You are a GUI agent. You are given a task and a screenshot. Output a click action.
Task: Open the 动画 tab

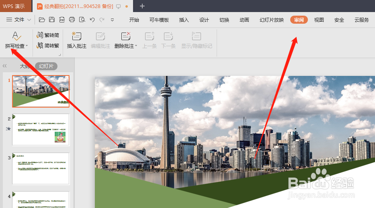point(244,20)
